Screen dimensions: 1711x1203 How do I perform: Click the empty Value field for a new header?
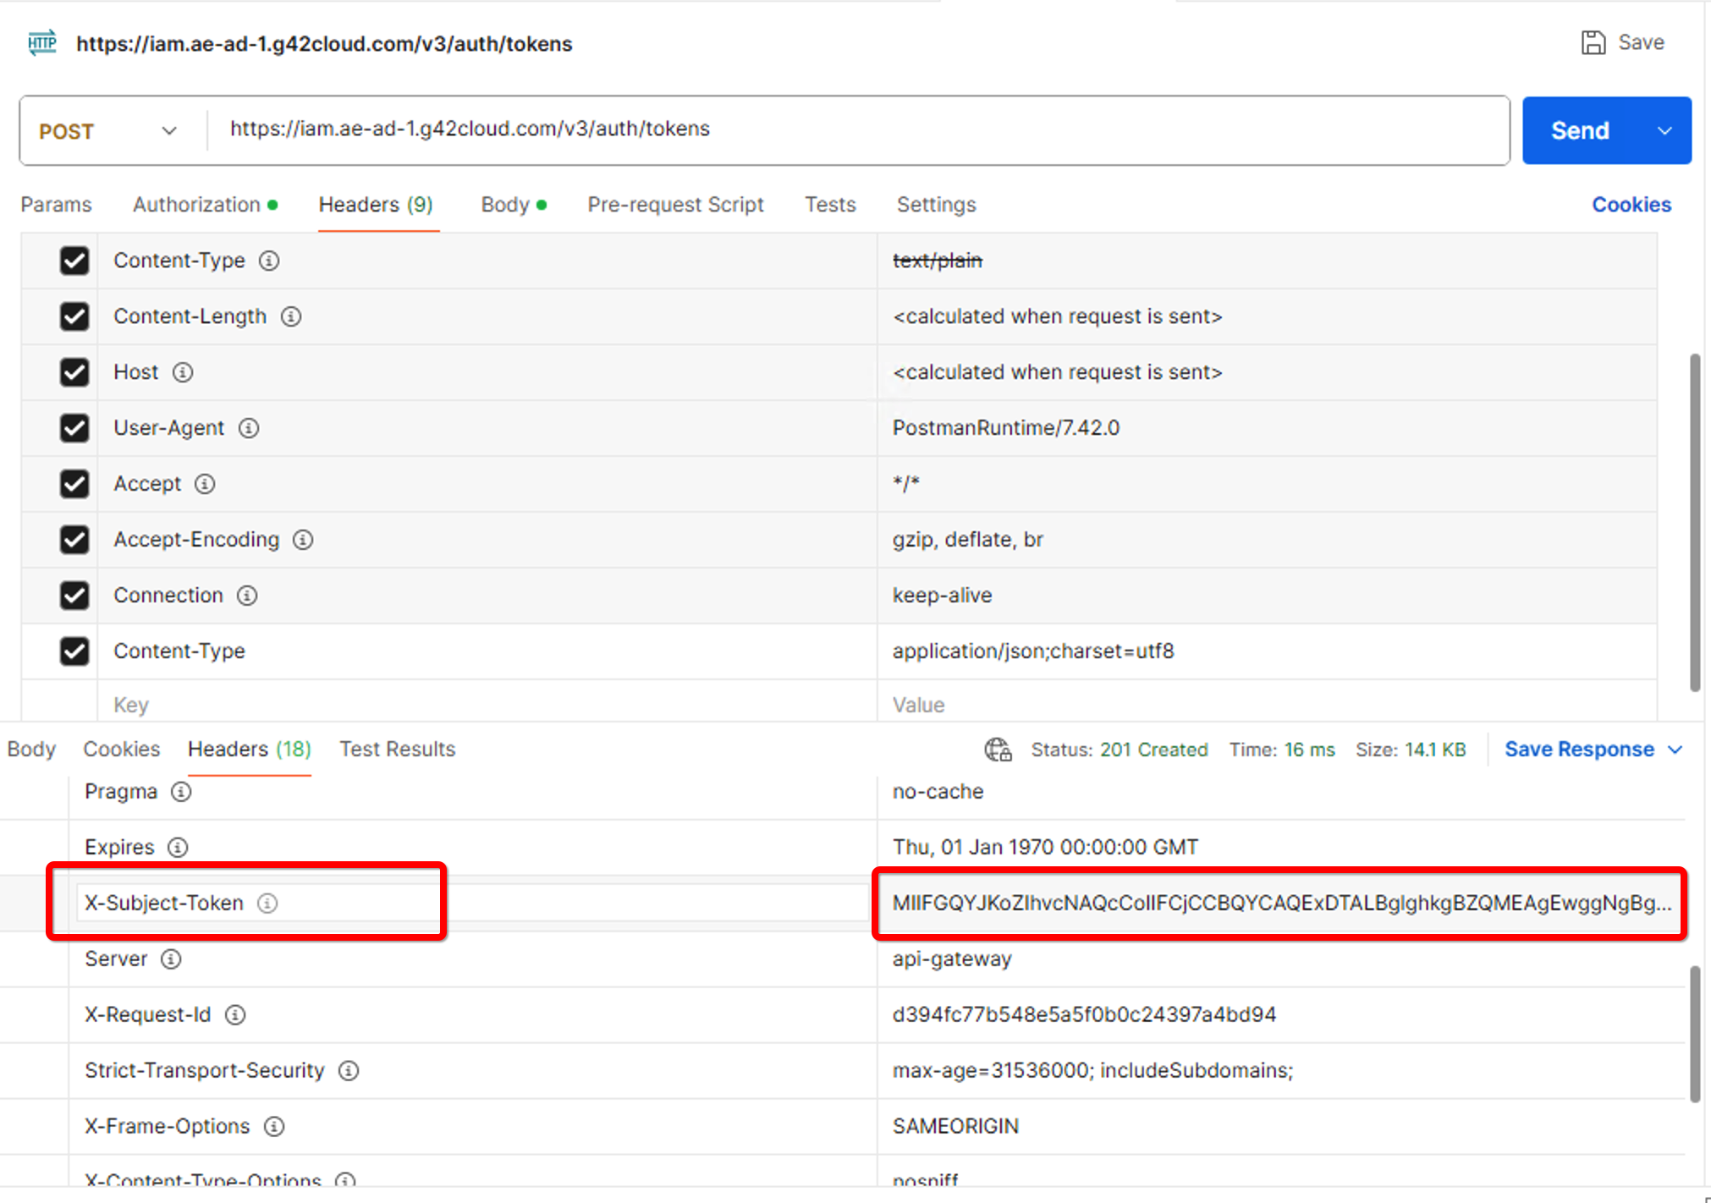pyautogui.click(x=1266, y=705)
